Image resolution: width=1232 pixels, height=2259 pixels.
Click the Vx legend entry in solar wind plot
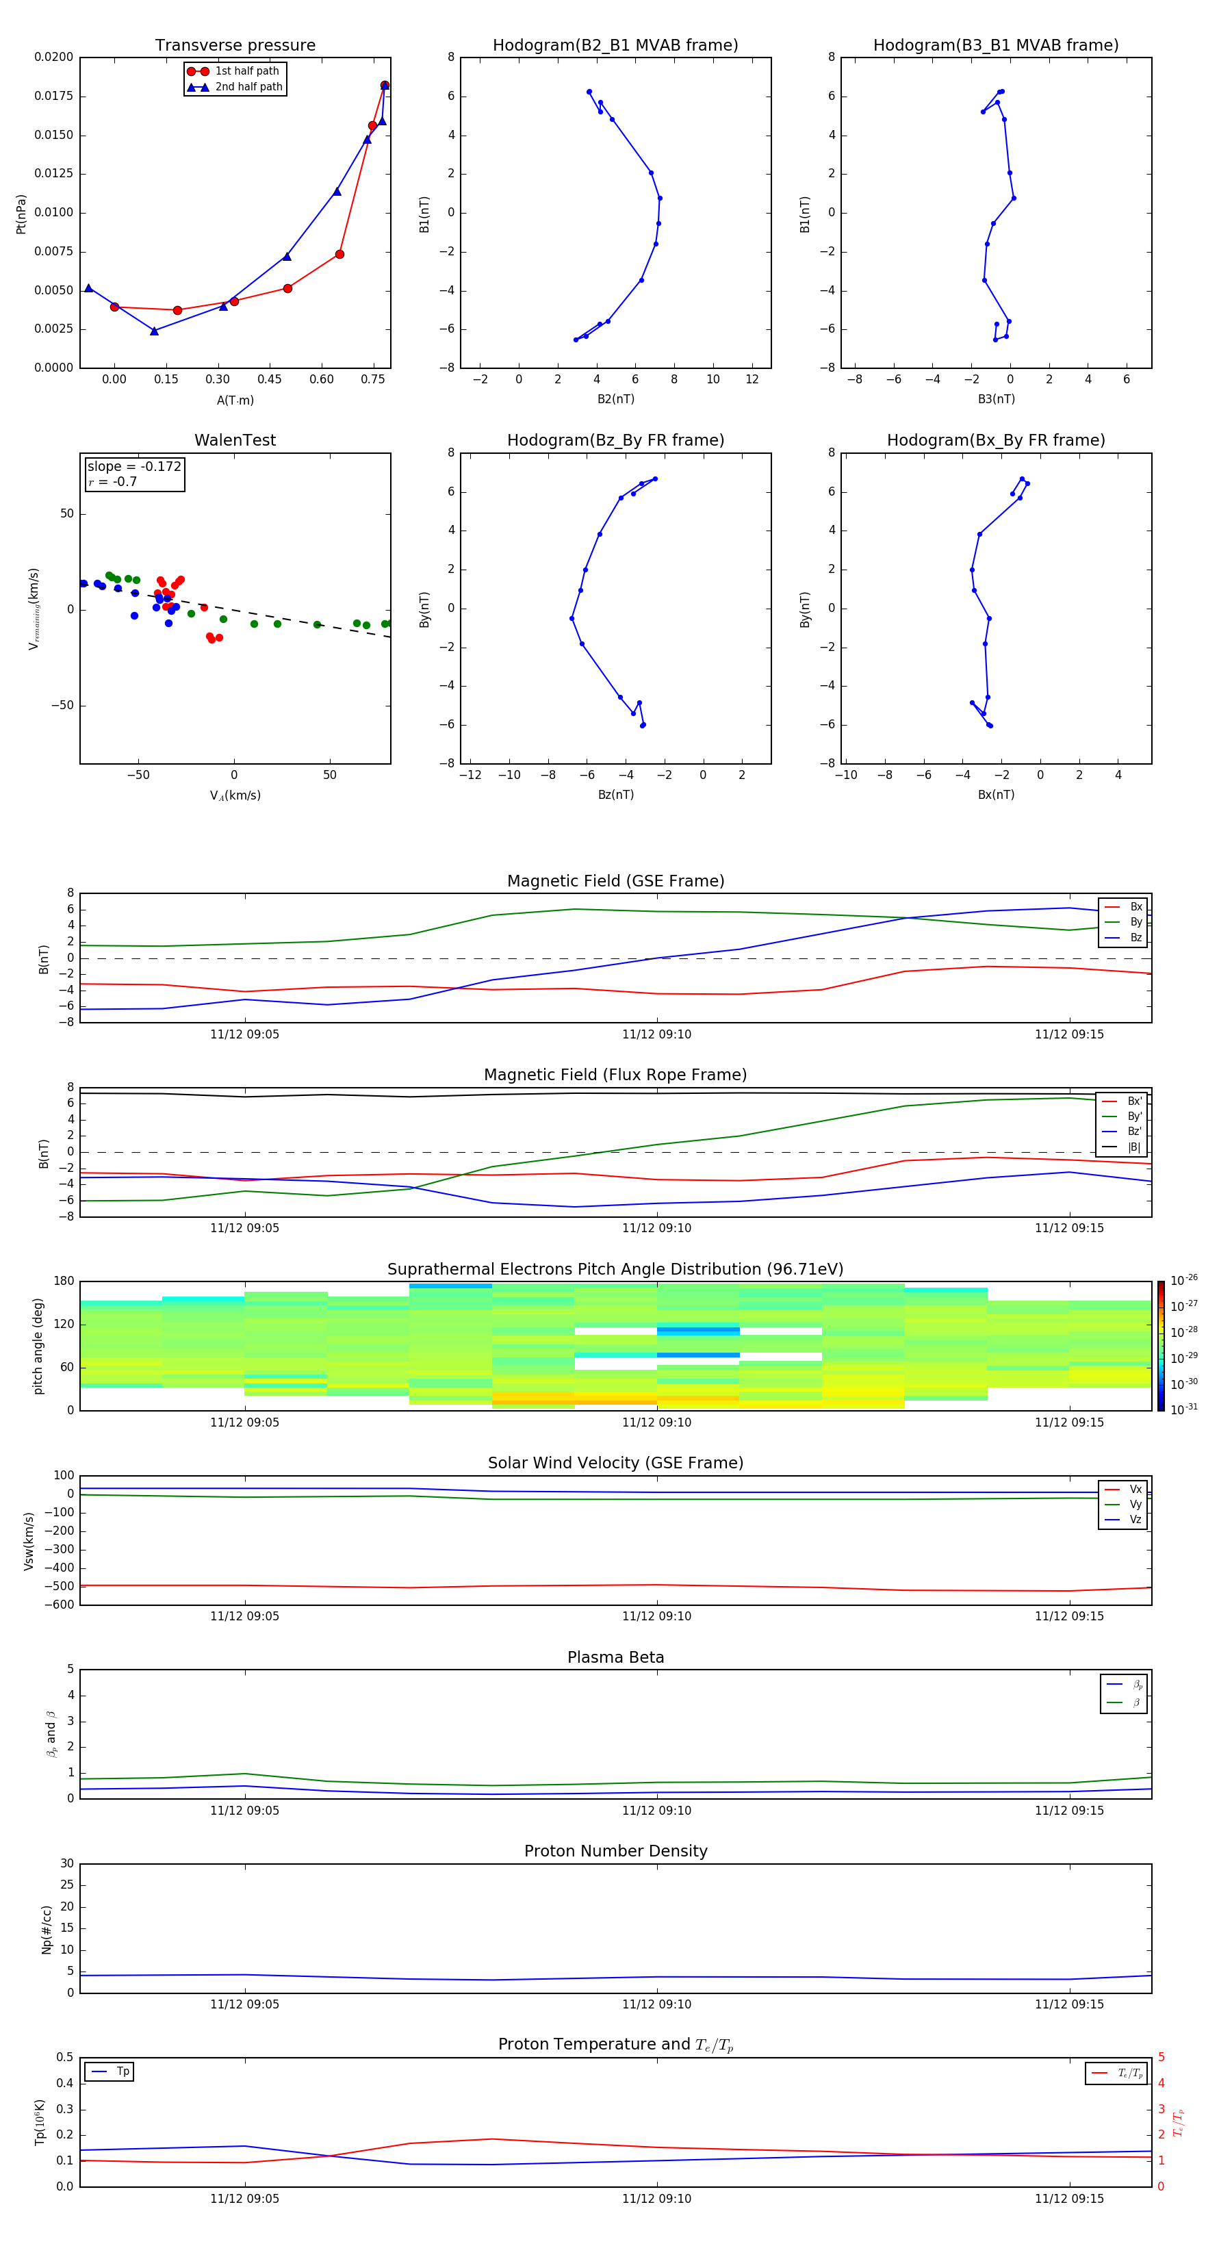(1123, 1489)
